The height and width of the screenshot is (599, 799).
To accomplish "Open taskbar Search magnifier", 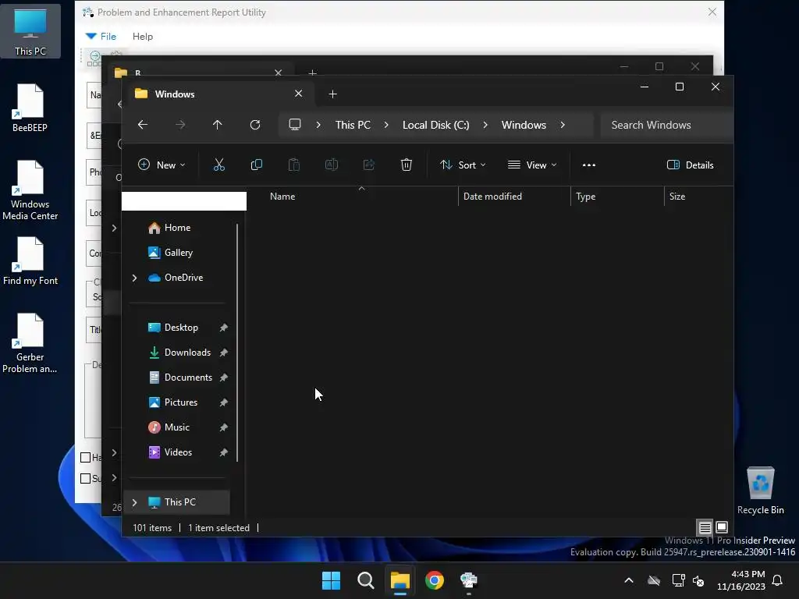I will click(365, 580).
